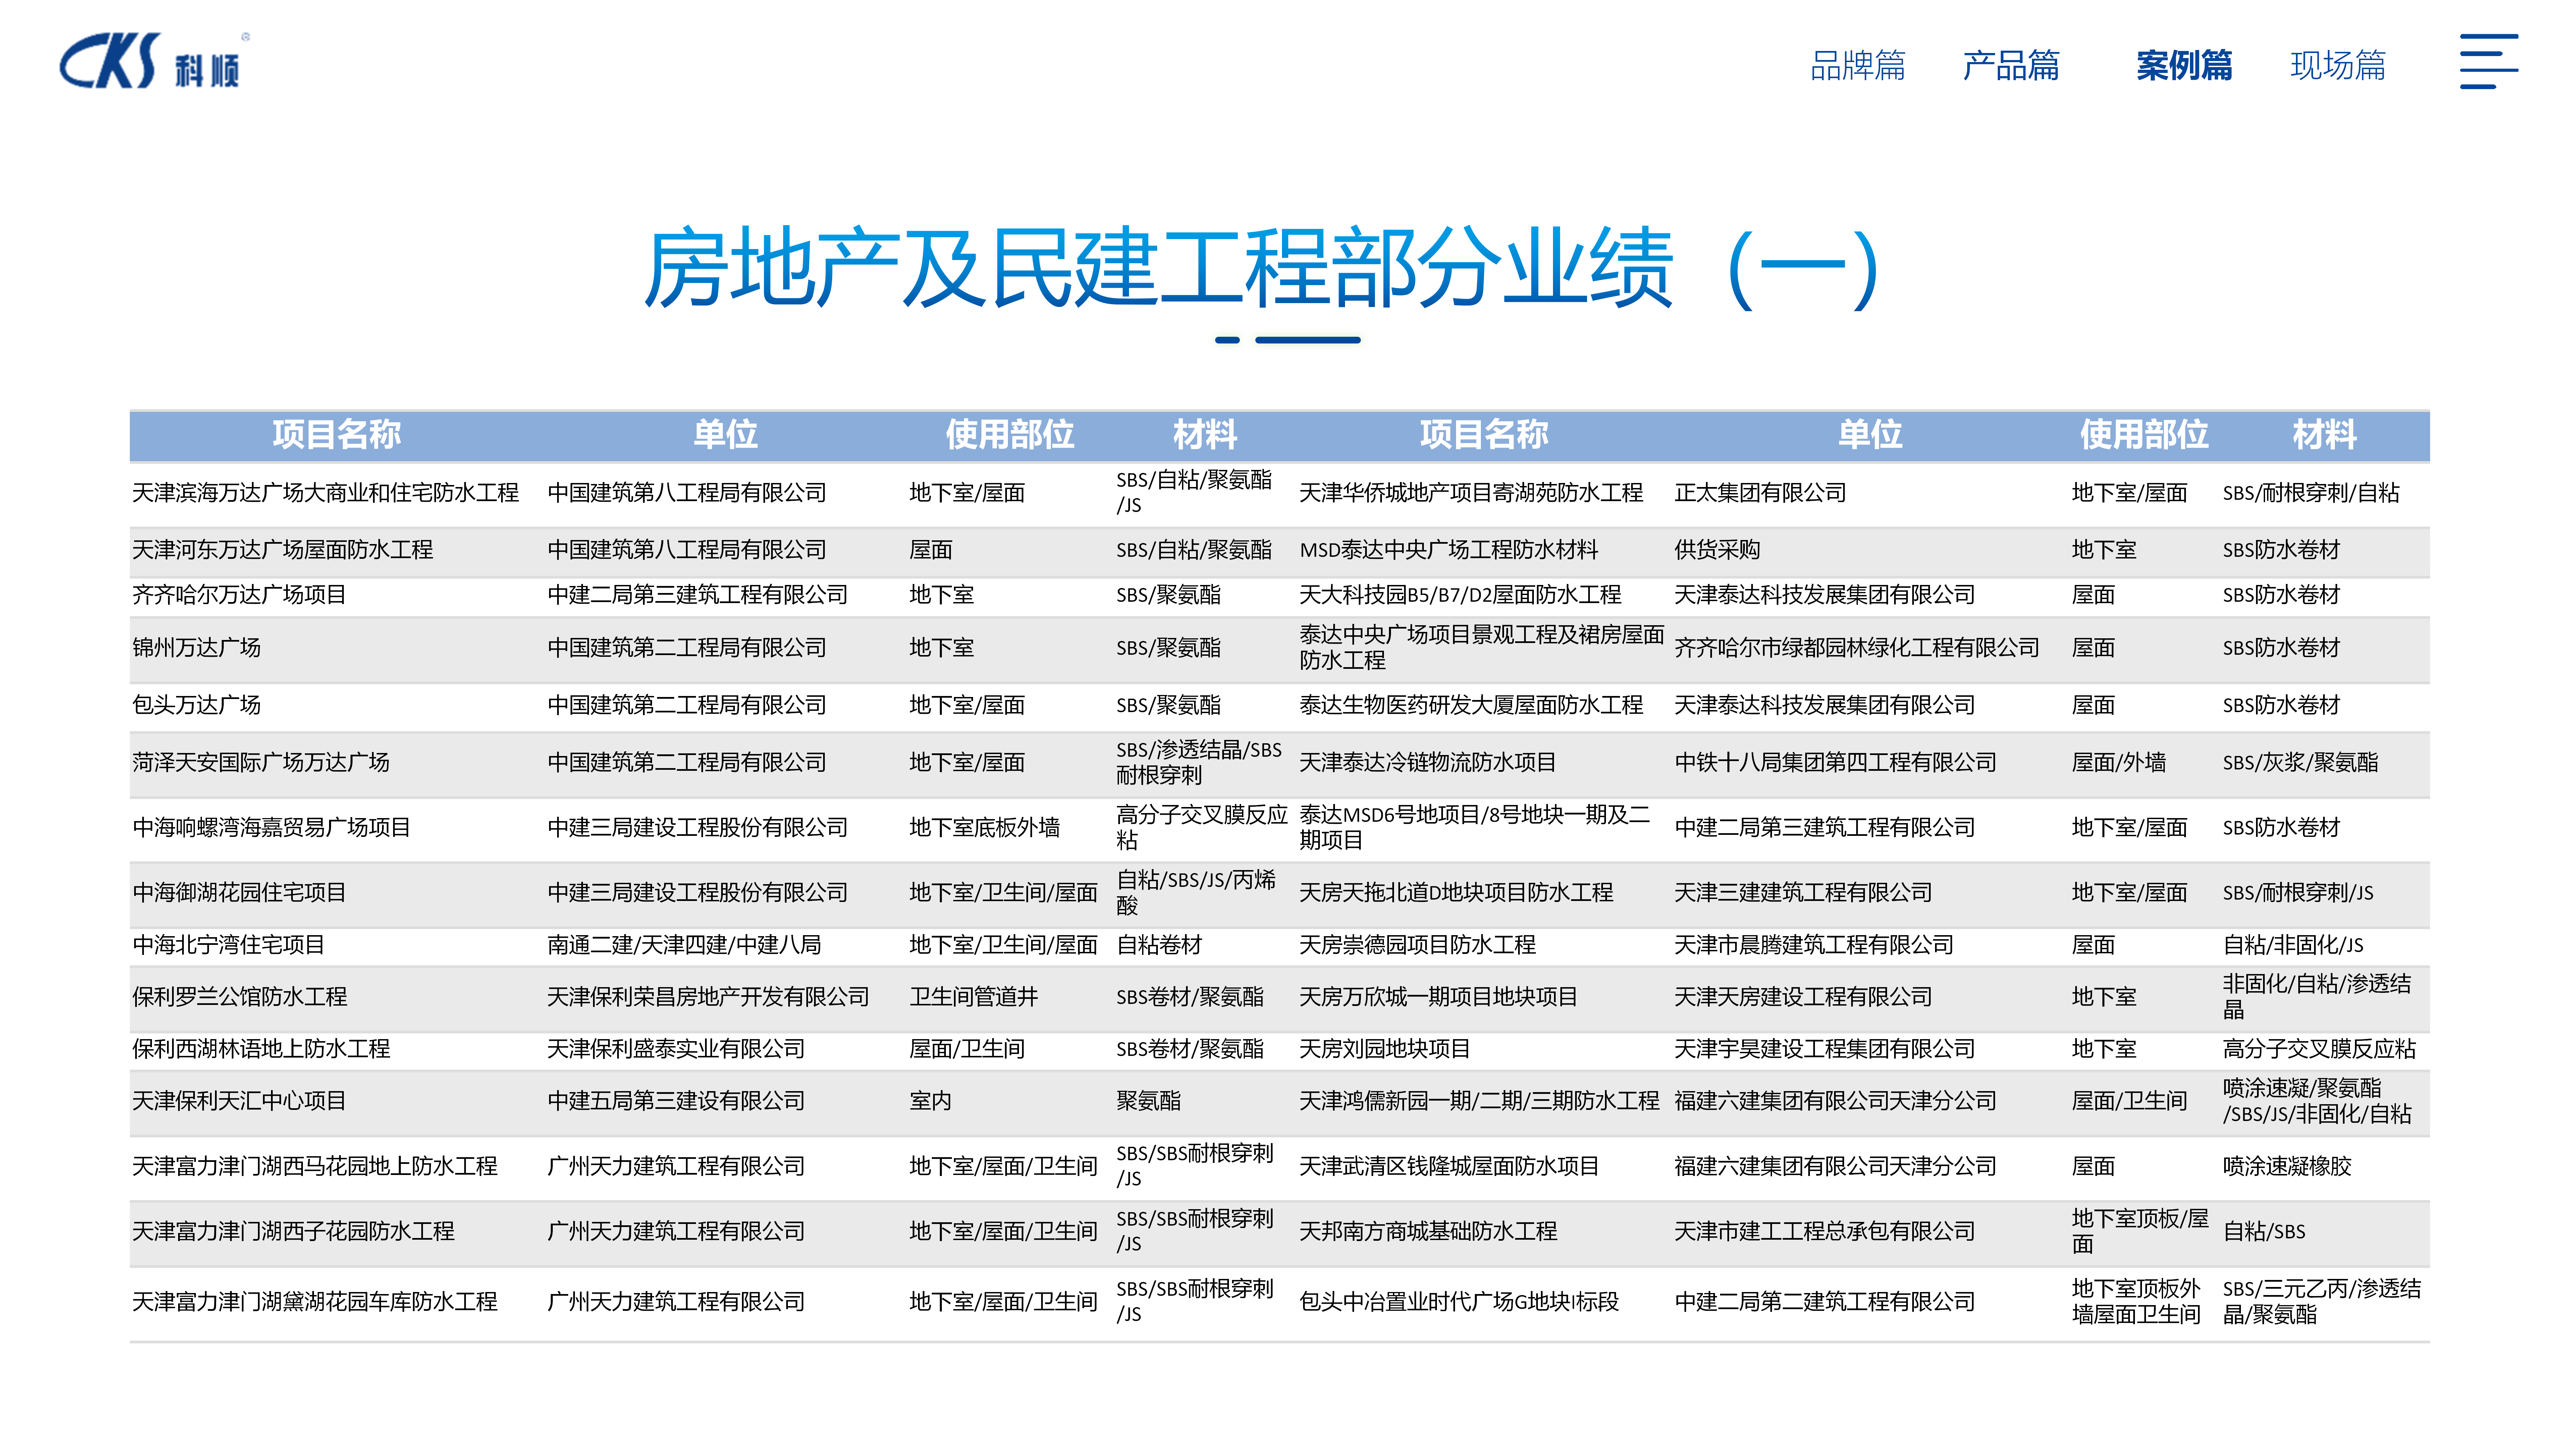Click unit 中建二局第二建筑工程有限公司
The height and width of the screenshot is (1449, 2576).
1825,1302
